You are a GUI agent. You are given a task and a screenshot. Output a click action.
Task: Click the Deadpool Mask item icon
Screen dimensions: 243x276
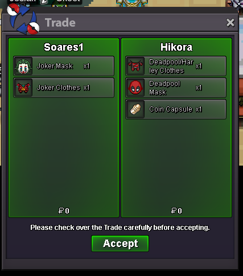click(135, 88)
